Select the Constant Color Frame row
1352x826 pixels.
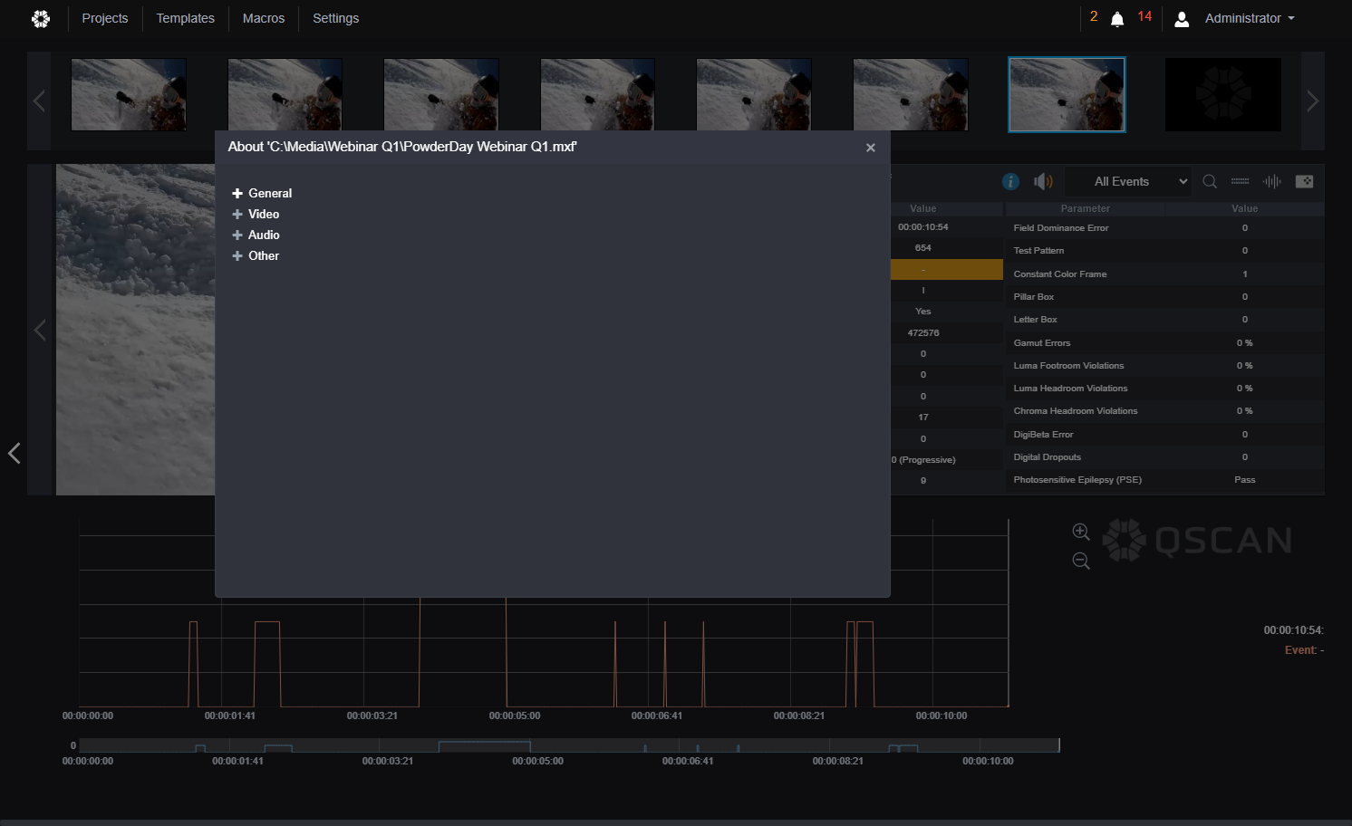point(1164,274)
